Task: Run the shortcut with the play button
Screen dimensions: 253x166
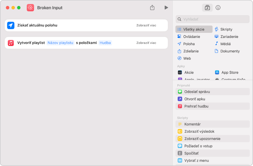Action: coord(166,8)
